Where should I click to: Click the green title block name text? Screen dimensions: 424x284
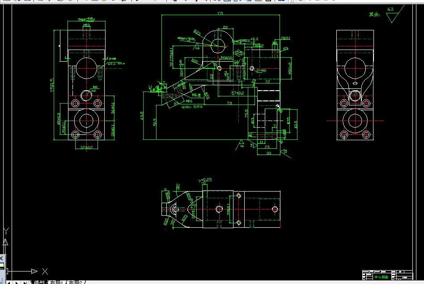click(x=381, y=277)
